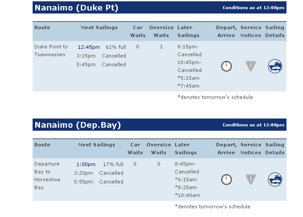Screen dimensions: 303x217
Task: Click the 62% full status text
Action: pyautogui.click(x=116, y=47)
